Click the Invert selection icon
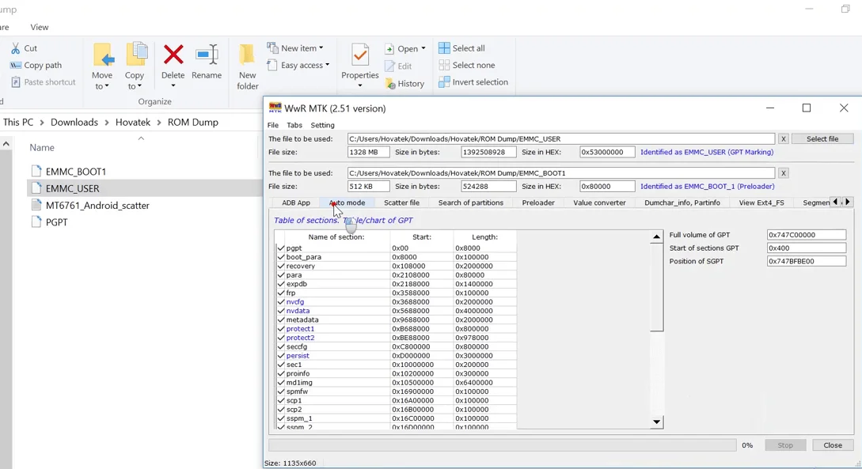862x469 pixels. [x=444, y=82]
